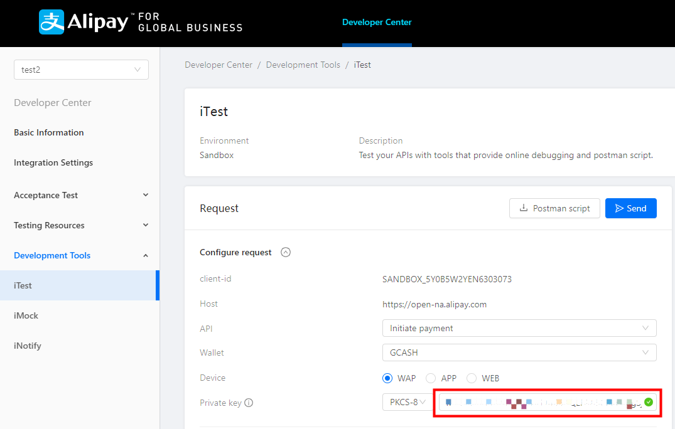Select the APP device option

coord(431,378)
